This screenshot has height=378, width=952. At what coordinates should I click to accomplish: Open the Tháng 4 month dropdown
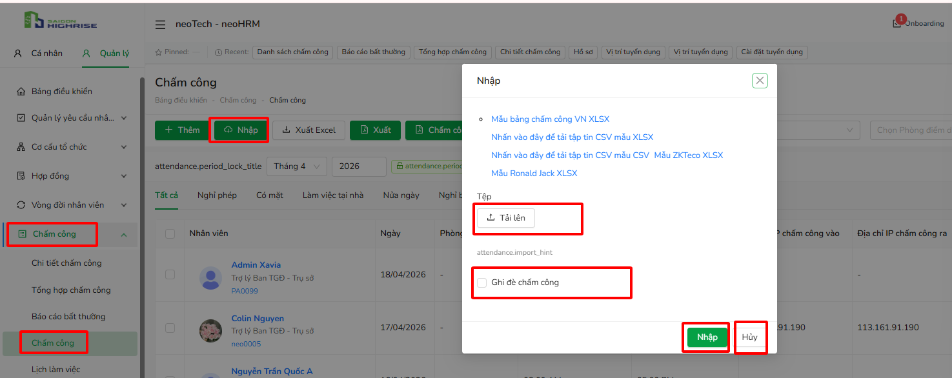click(297, 166)
